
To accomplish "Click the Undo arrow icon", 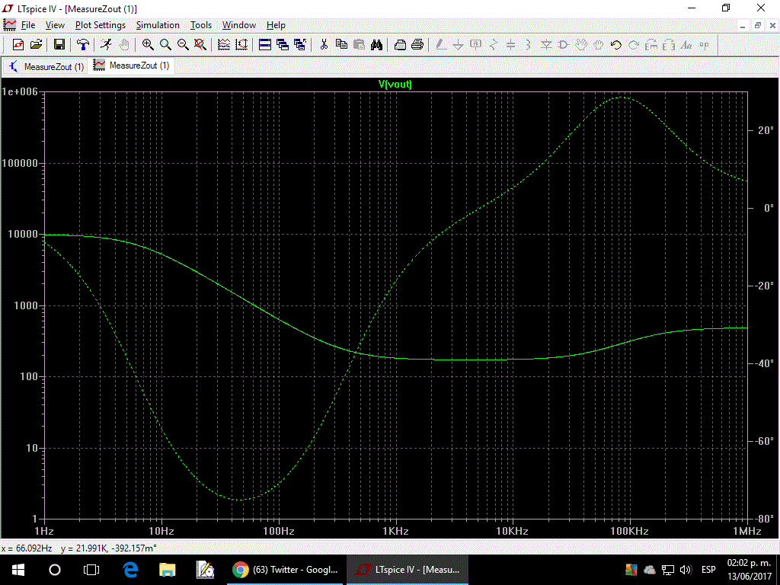I will pyautogui.click(x=616, y=45).
